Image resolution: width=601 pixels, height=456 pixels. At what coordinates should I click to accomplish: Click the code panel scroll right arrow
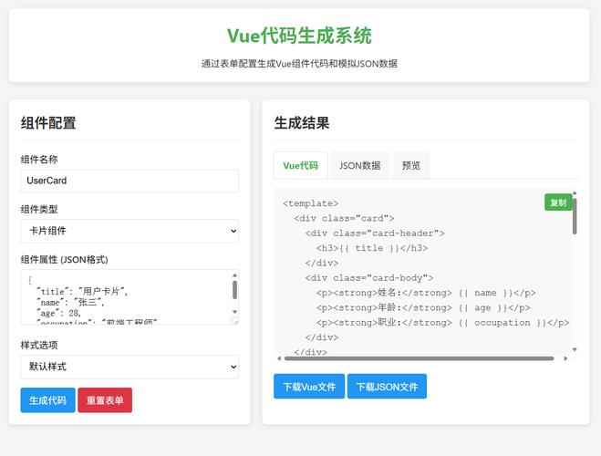click(565, 358)
